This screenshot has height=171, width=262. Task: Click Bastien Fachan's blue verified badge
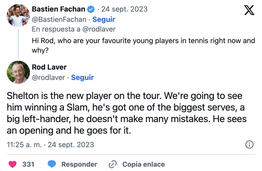click(91, 9)
